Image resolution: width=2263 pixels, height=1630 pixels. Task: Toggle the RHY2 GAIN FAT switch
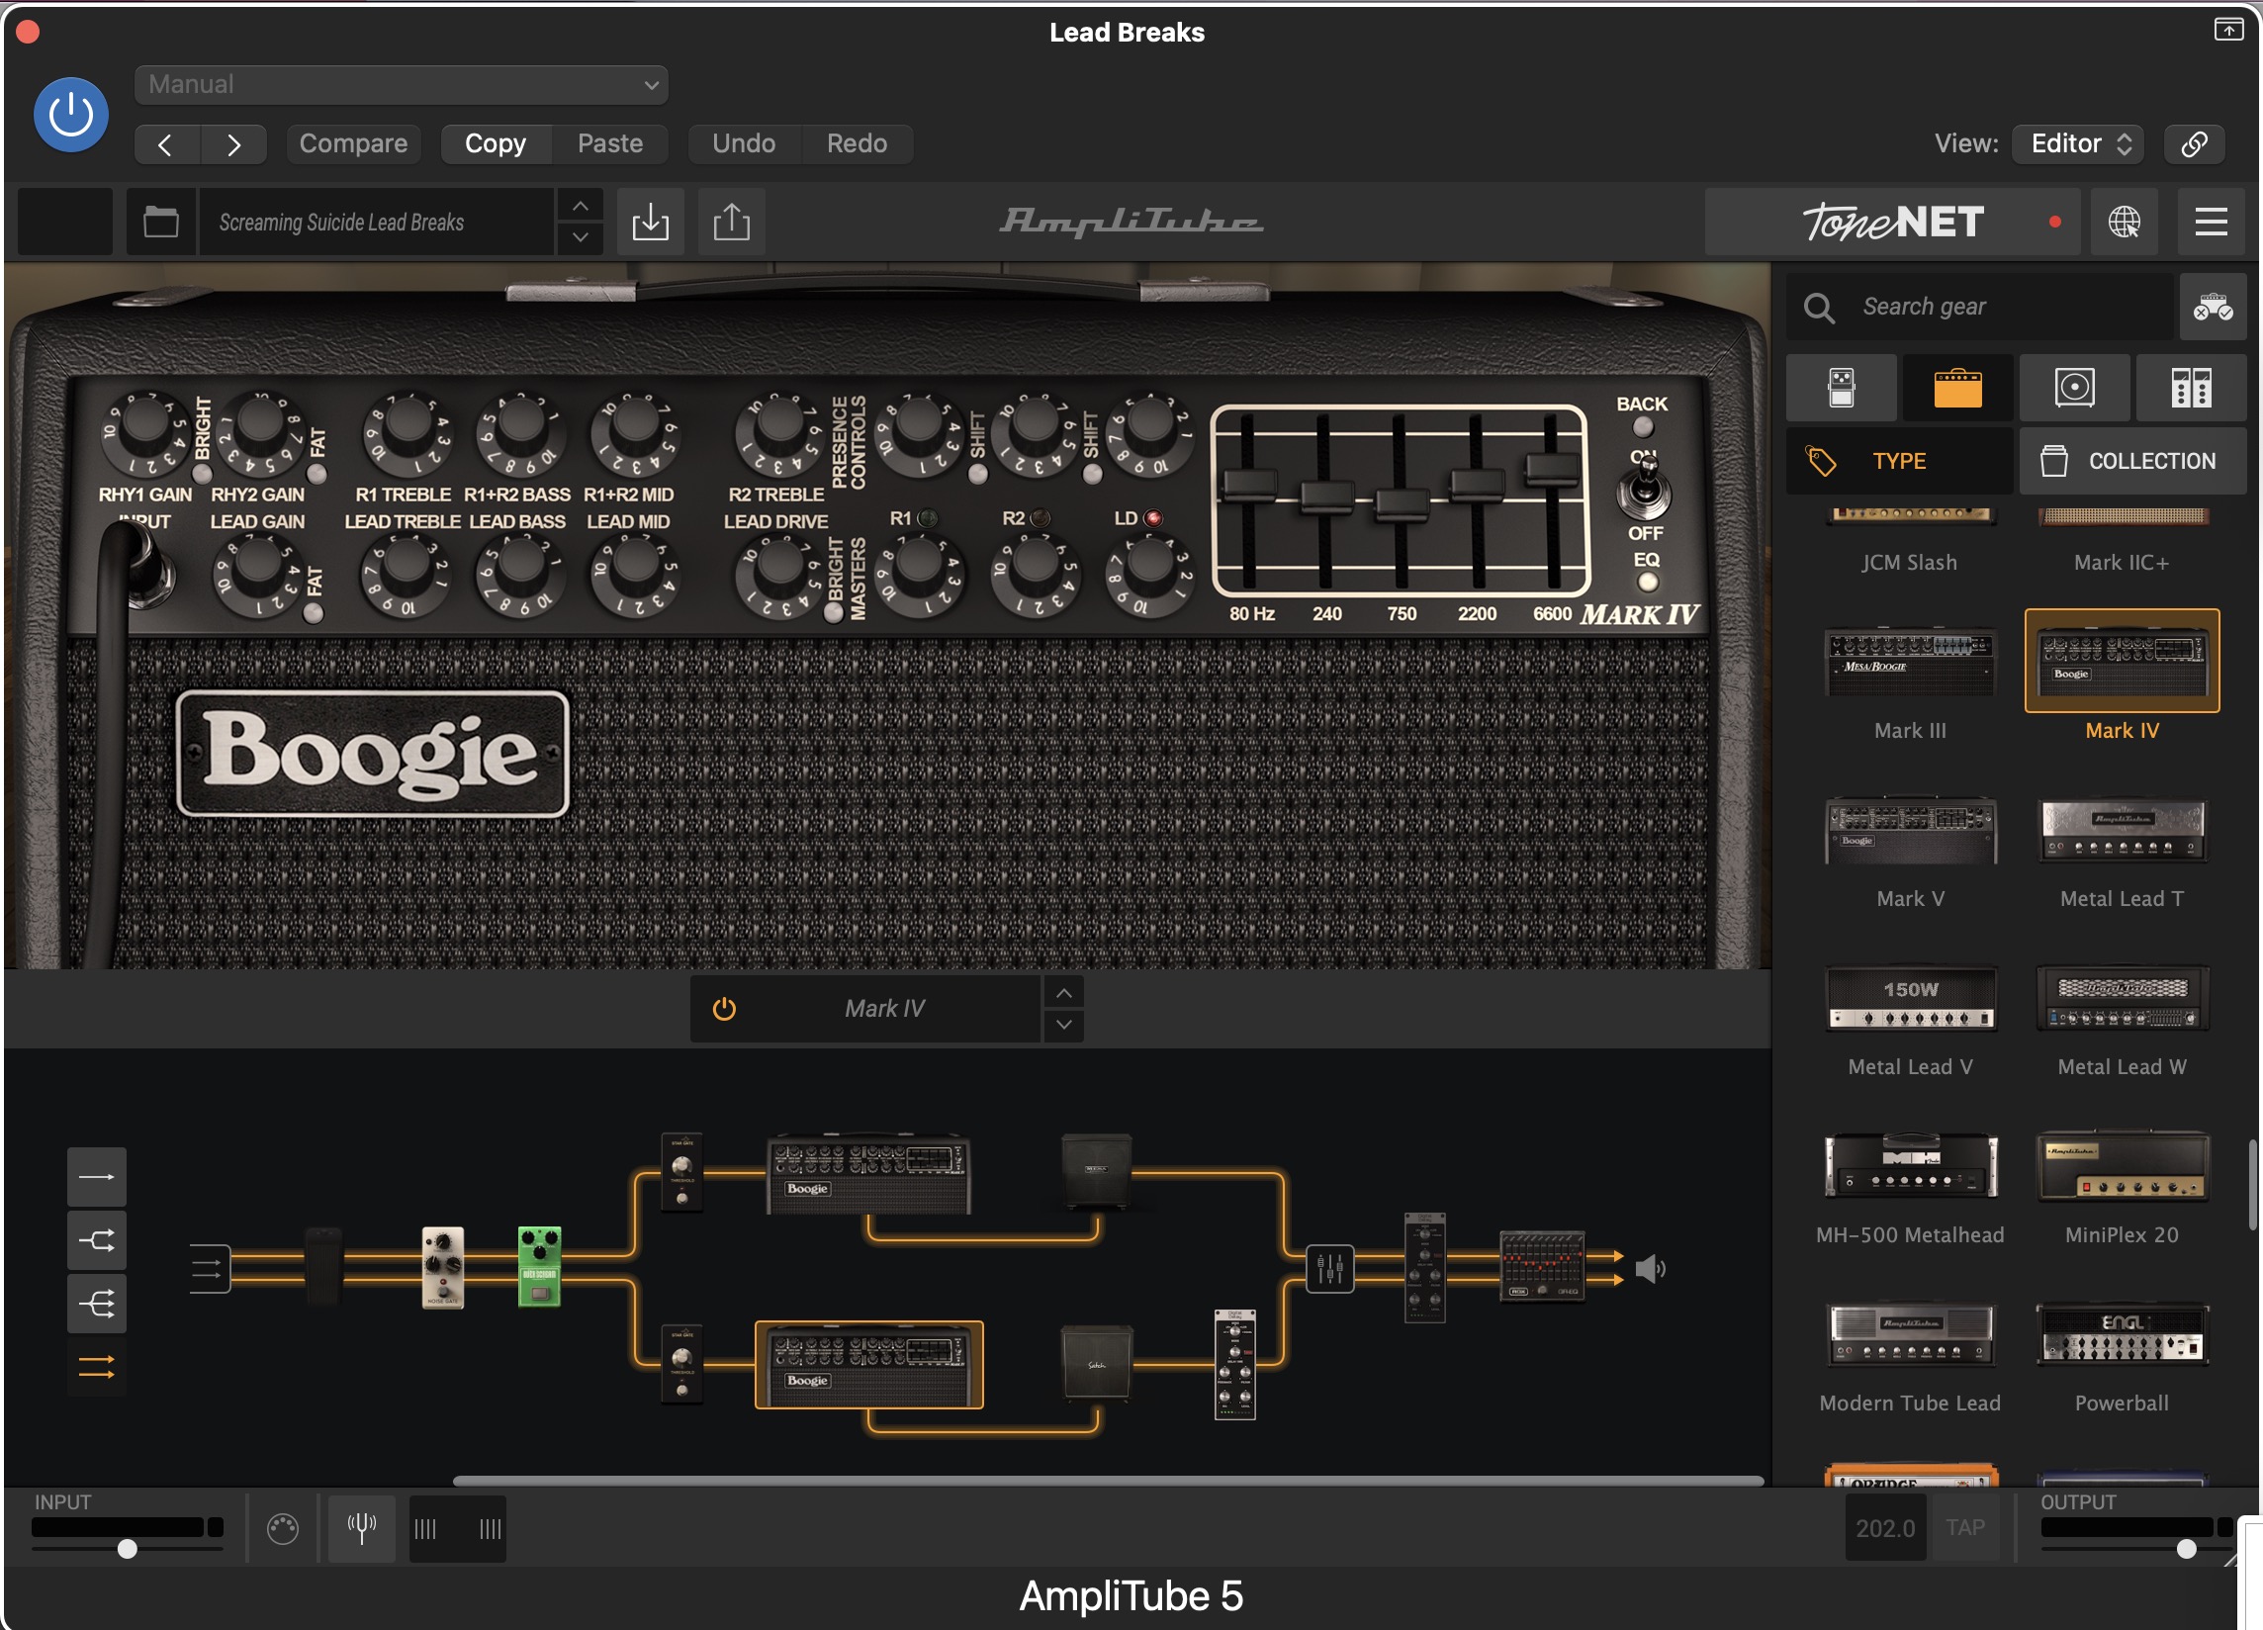(x=317, y=473)
